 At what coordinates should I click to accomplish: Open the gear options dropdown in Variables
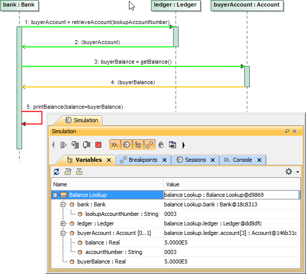(x=291, y=172)
